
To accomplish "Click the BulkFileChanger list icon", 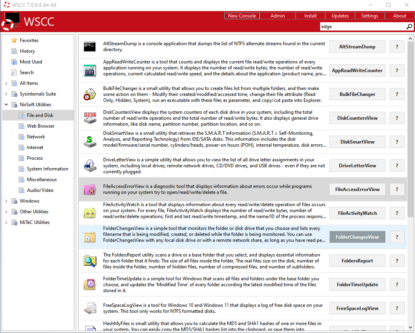I will point(90,94).
